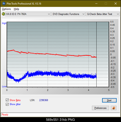
Task: Expand the DVD Diagnostic Functions dropdown
Action: pyautogui.click(x=68, y=14)
